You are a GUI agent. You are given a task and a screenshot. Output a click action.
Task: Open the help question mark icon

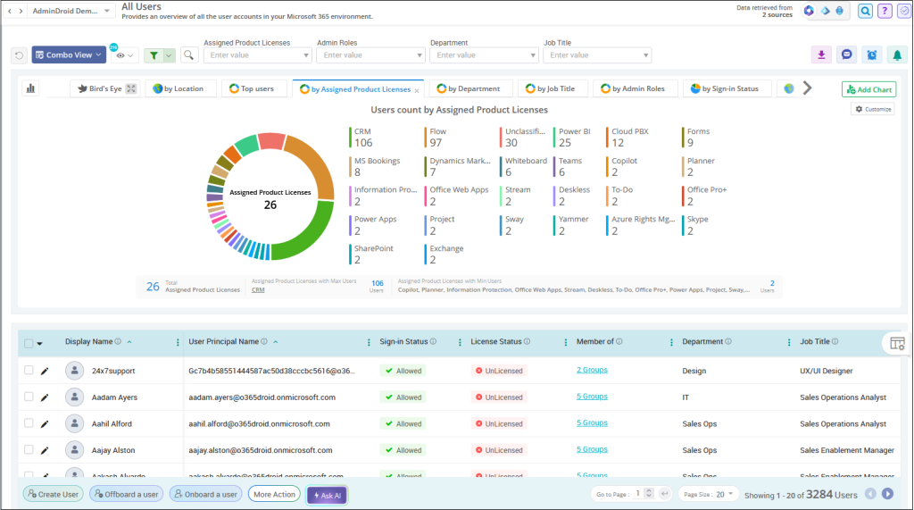[x=885, y=11]
